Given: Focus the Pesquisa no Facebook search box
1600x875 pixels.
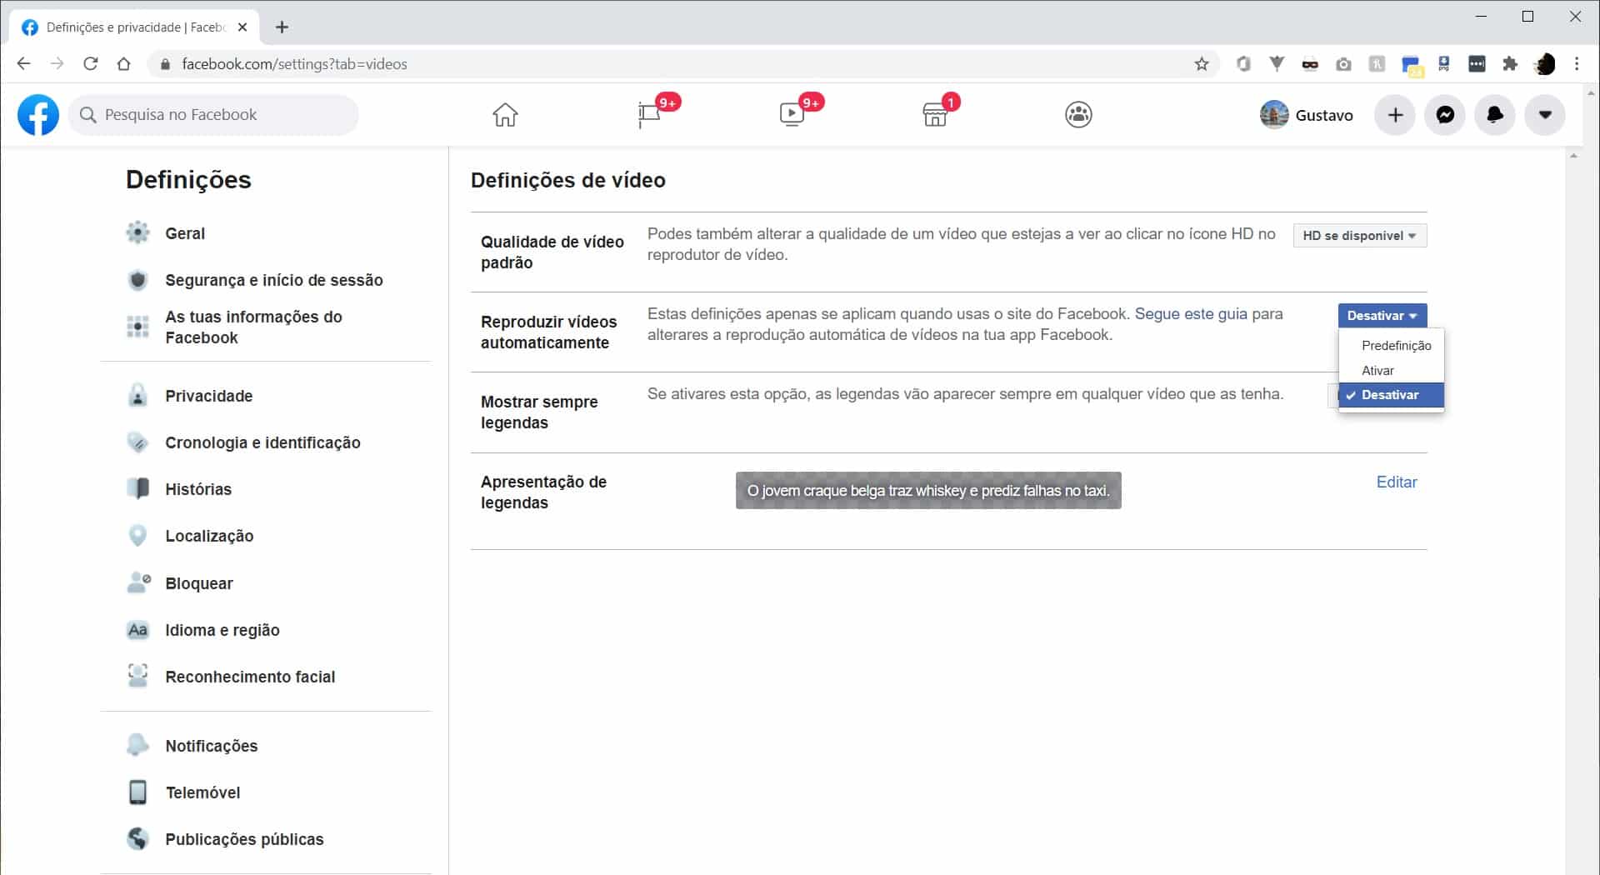Looking at the screenshot, I should (213, 115).
